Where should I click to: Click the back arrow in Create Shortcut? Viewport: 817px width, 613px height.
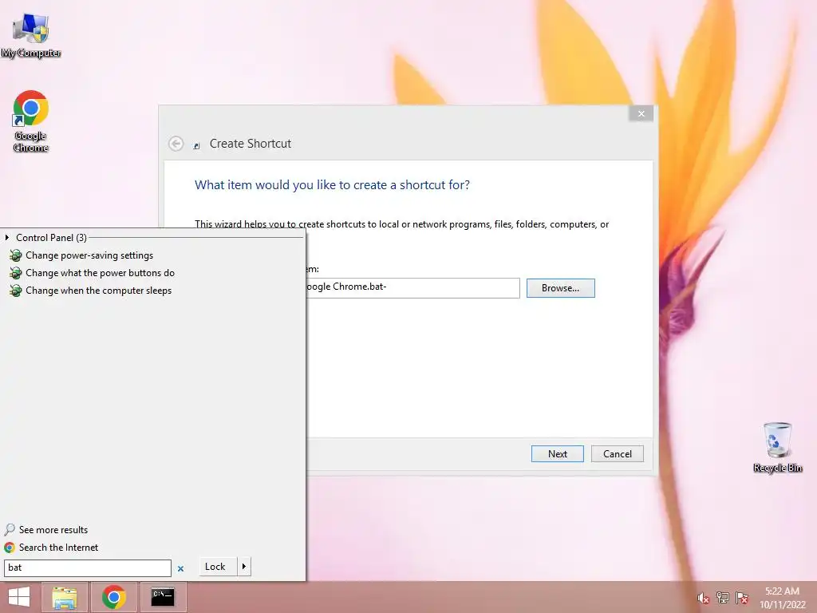176,144
